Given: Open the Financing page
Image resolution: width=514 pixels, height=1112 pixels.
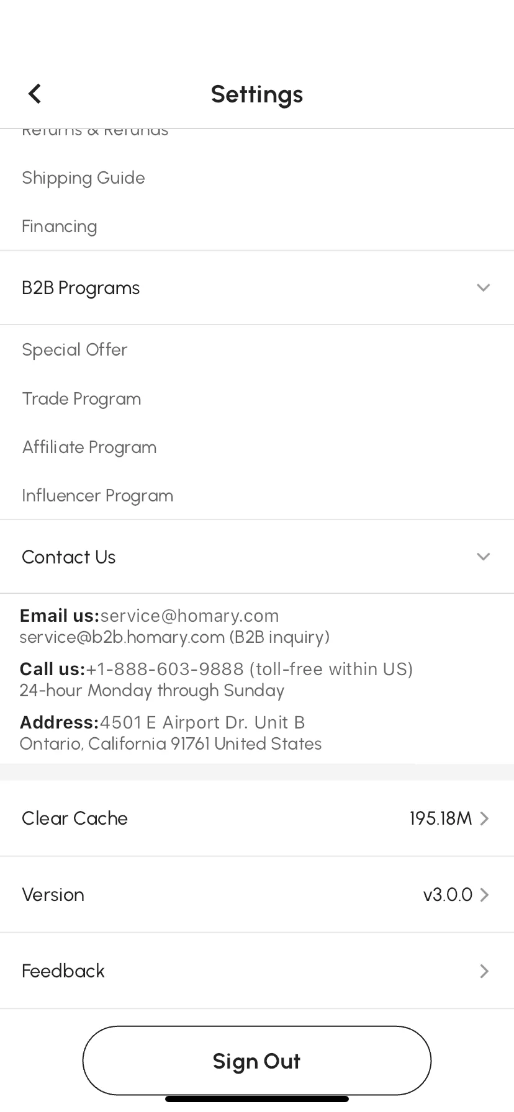Looking at the screenshot, I should [x=60, y=226].
